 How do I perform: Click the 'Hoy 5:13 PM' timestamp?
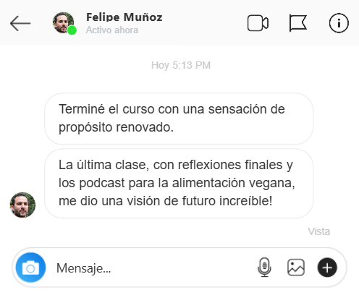click(x=181, y=65)
